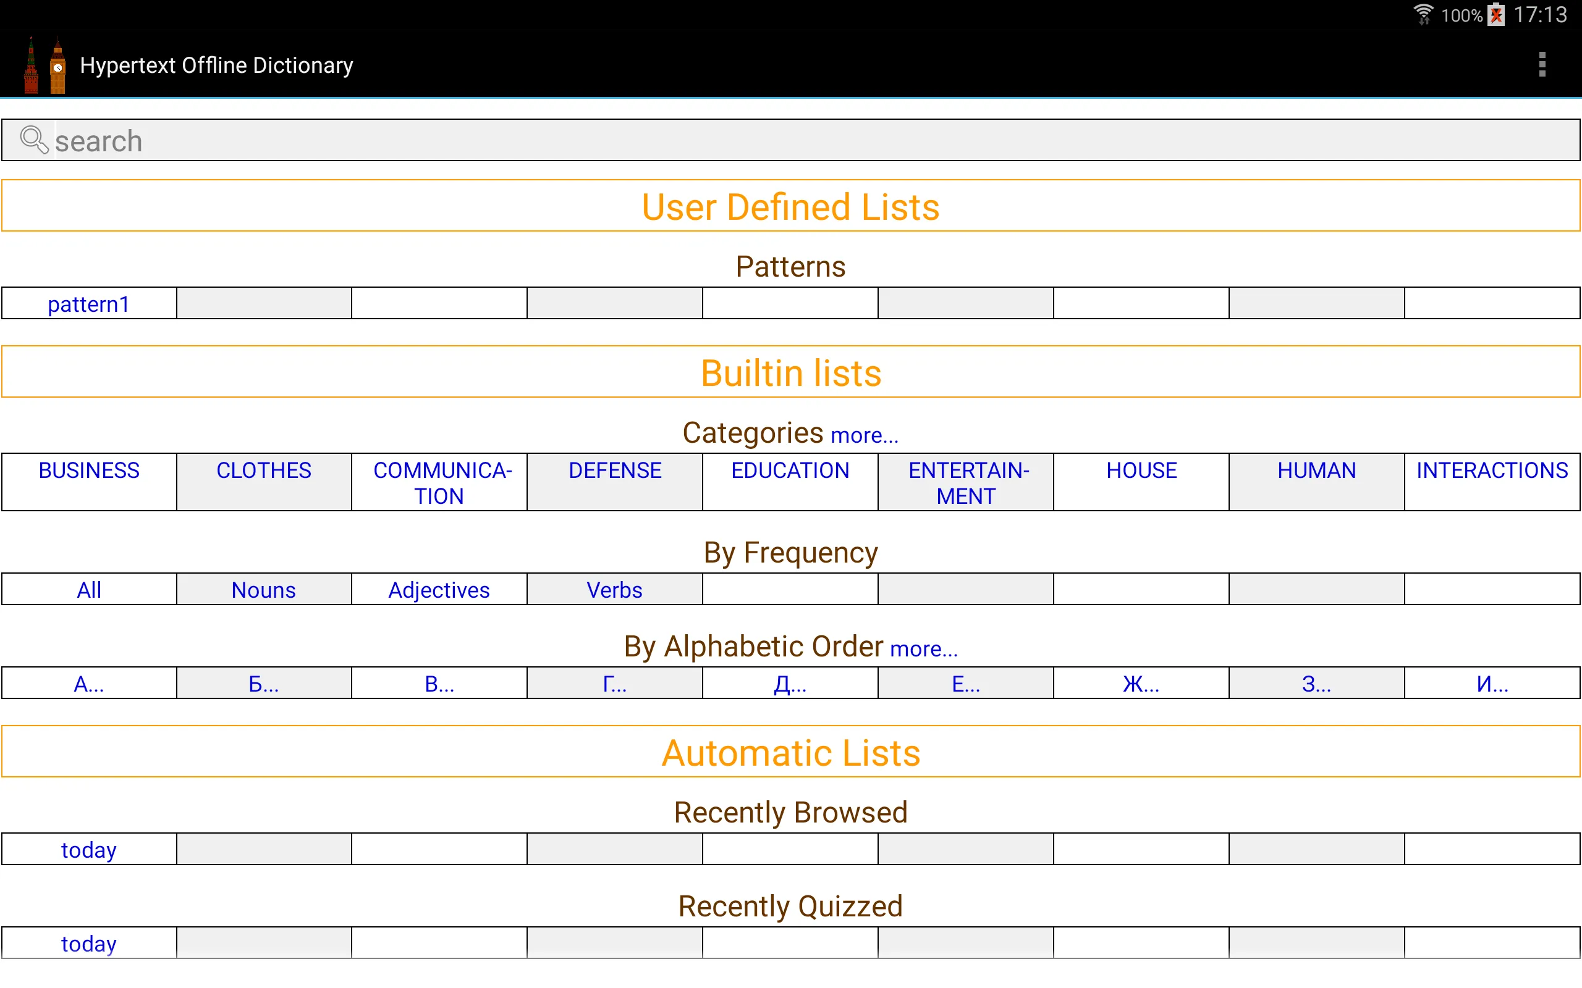Show Nouns by frequency

tap(264, 590)
